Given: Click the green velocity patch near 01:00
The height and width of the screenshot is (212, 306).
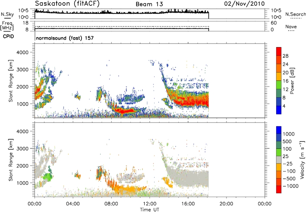Looking at the screenshot, I should point(47,177).
